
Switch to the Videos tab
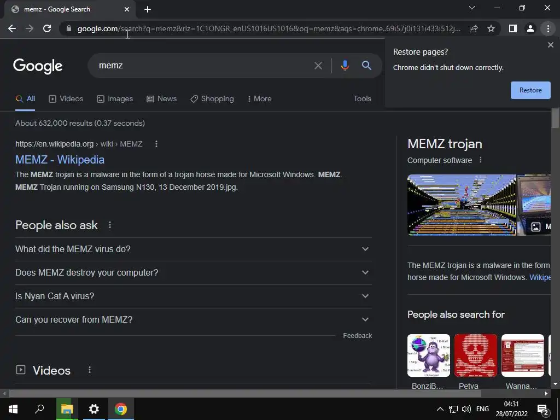click(x=66, y=99)
